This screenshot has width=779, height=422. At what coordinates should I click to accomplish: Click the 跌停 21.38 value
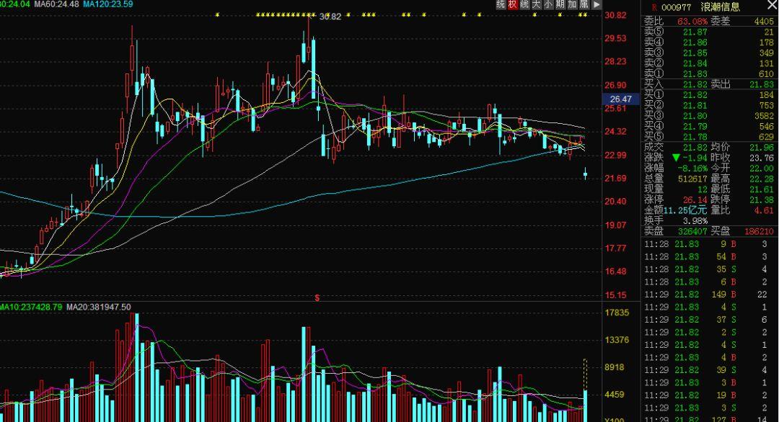pyautogui.click(x=762, y=200)
